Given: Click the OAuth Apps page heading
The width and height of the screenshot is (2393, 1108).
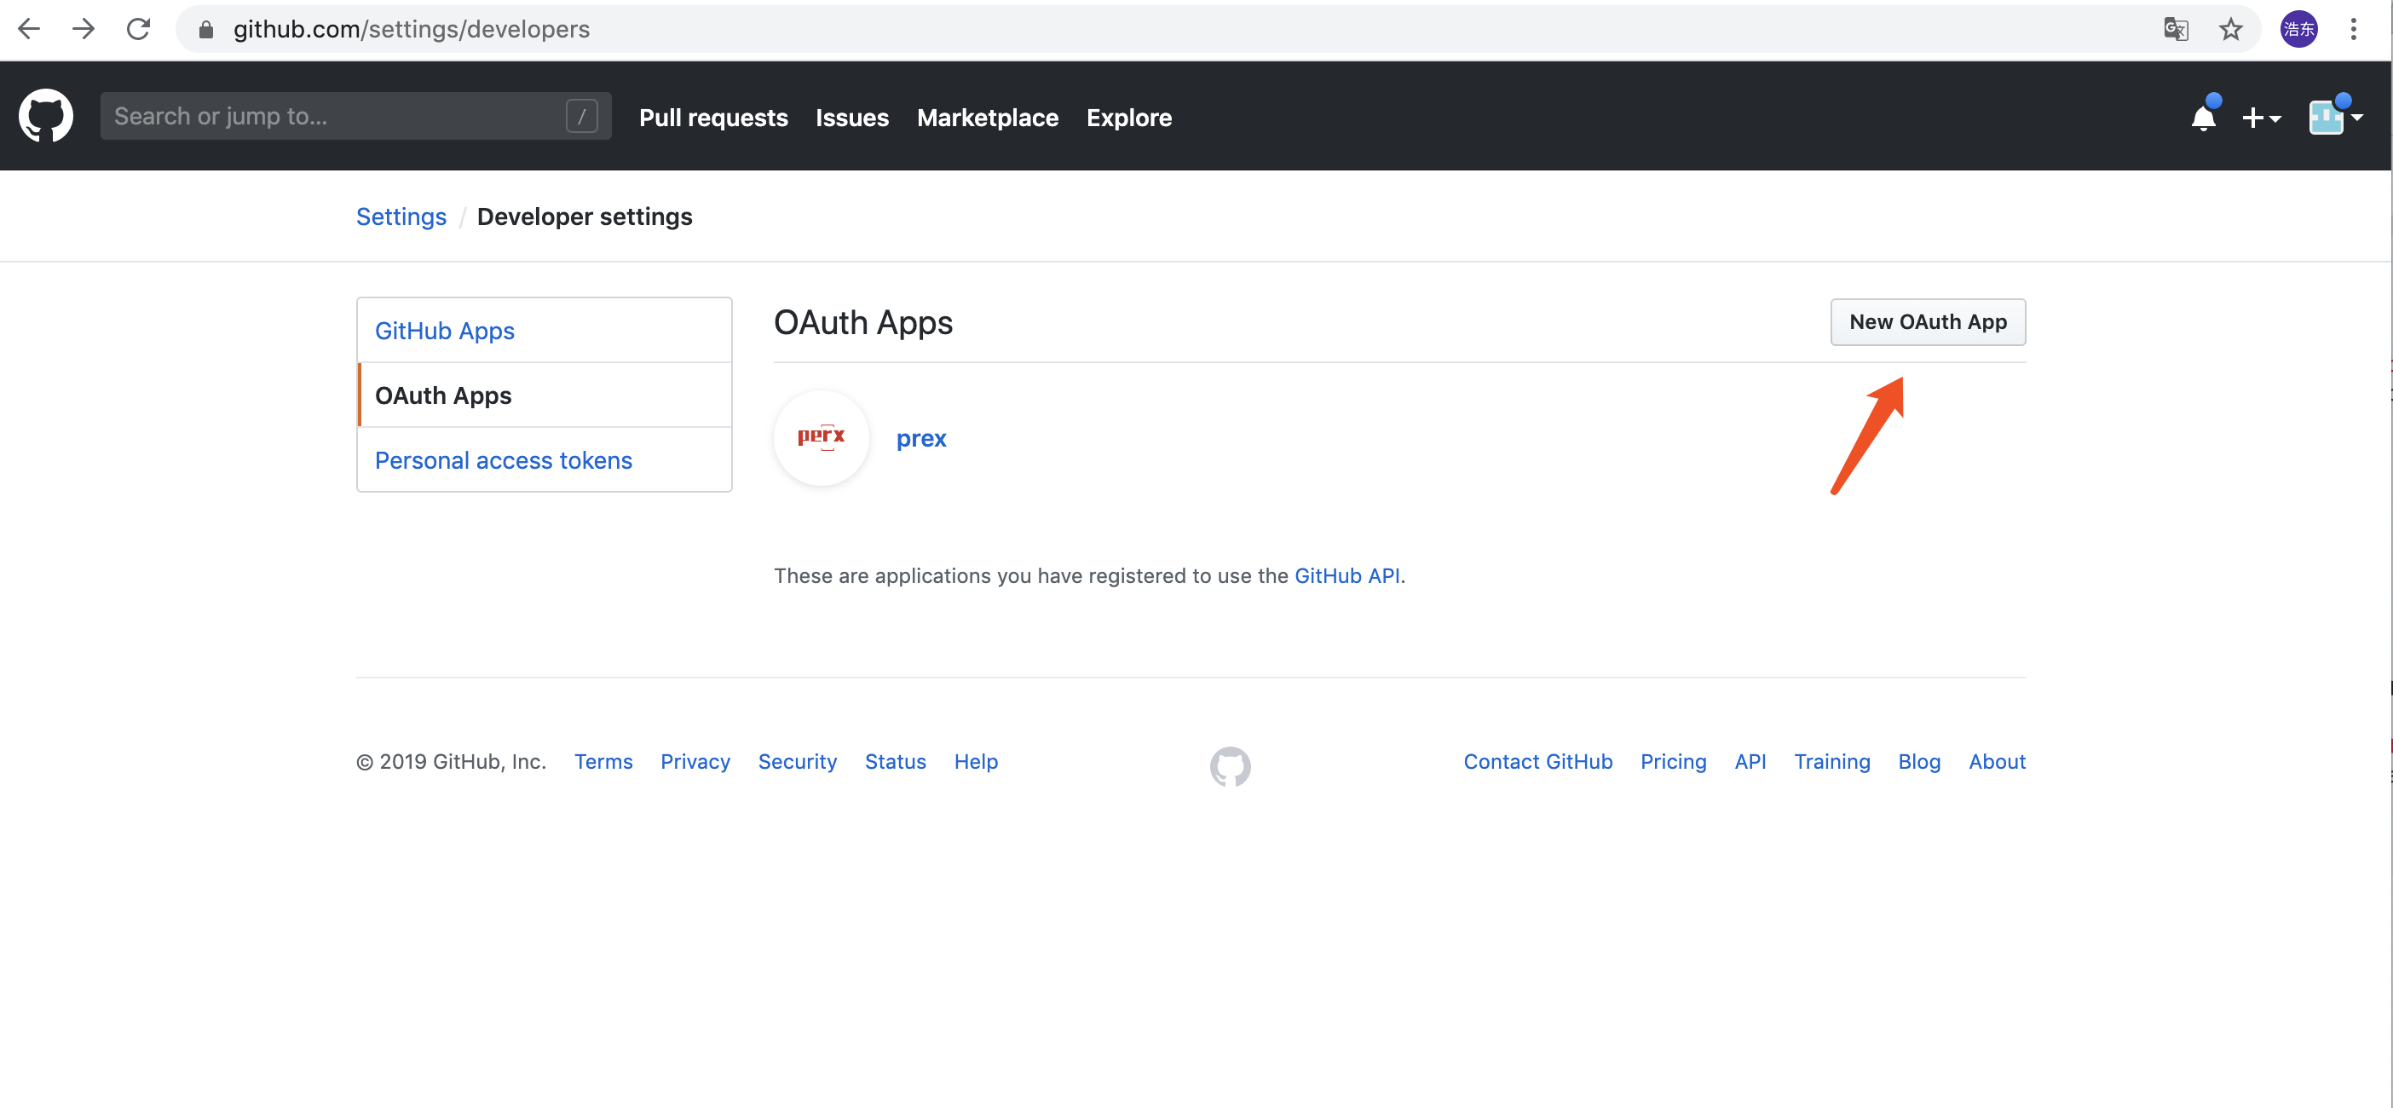Looking at the screenshot, I should pos(863,322).
